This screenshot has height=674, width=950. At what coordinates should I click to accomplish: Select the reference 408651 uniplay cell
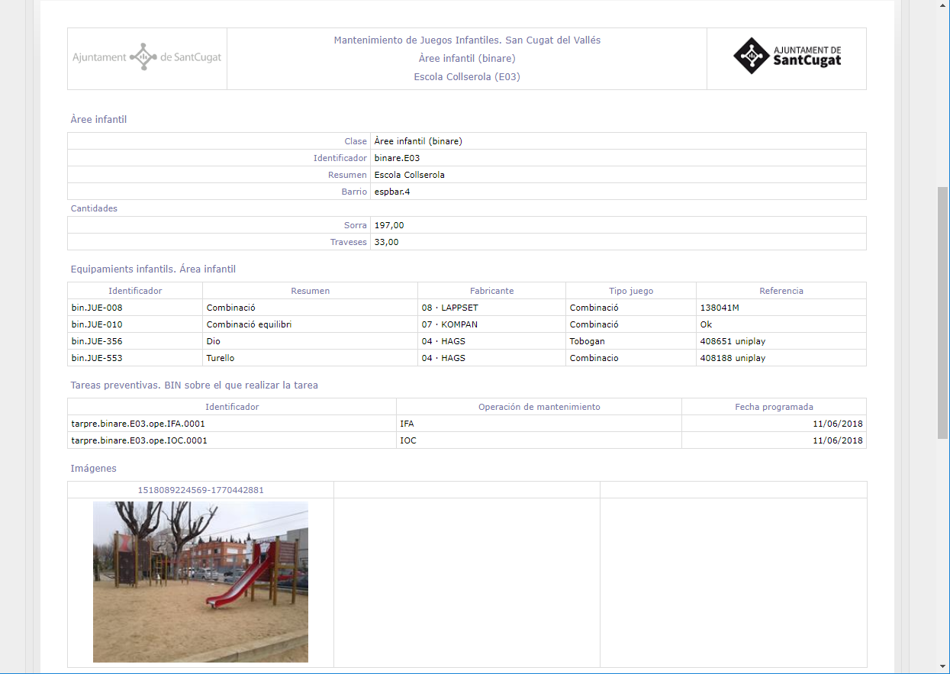coord(733,341)
